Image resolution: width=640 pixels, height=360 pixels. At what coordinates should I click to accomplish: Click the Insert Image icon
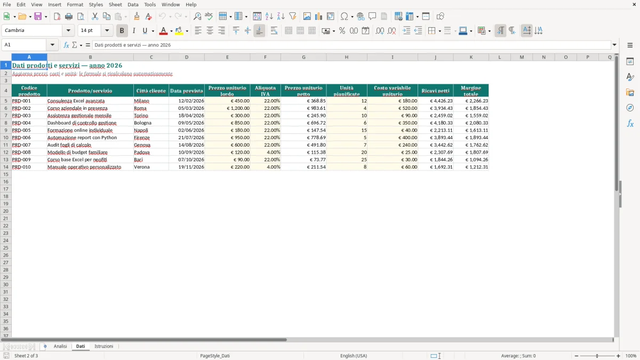[307, 17]
